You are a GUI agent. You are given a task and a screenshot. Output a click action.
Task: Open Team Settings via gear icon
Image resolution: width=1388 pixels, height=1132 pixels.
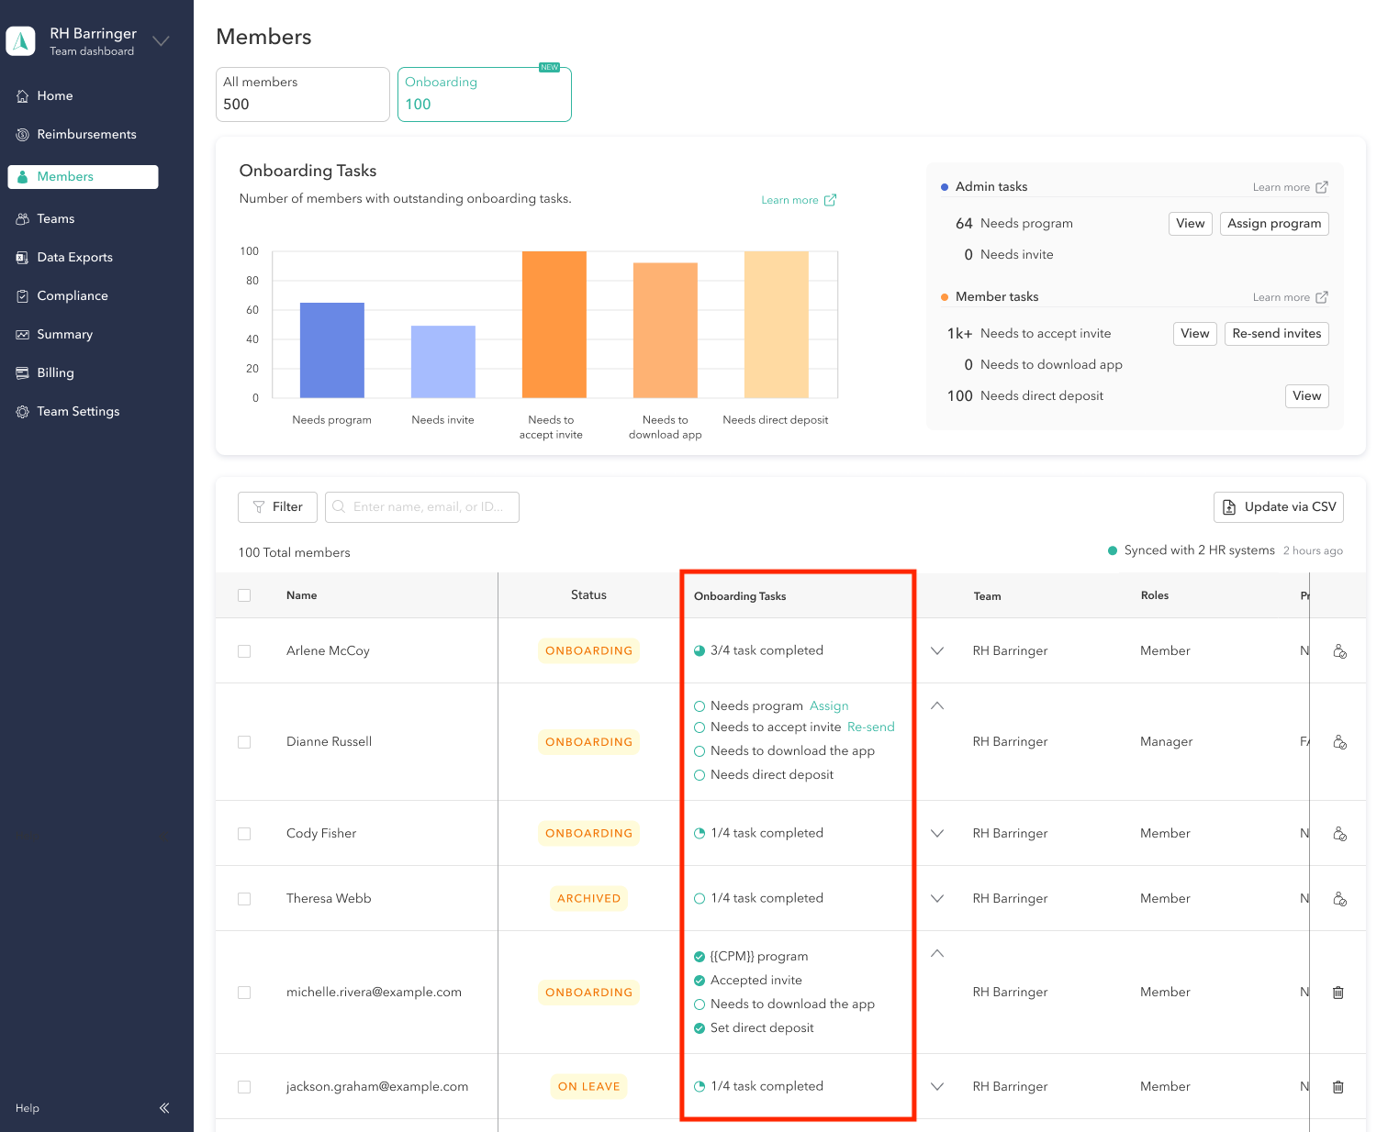[x=78, y=411]
